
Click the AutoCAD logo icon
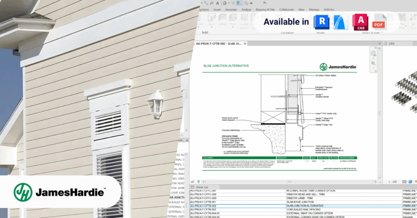[x=360, y=22]
